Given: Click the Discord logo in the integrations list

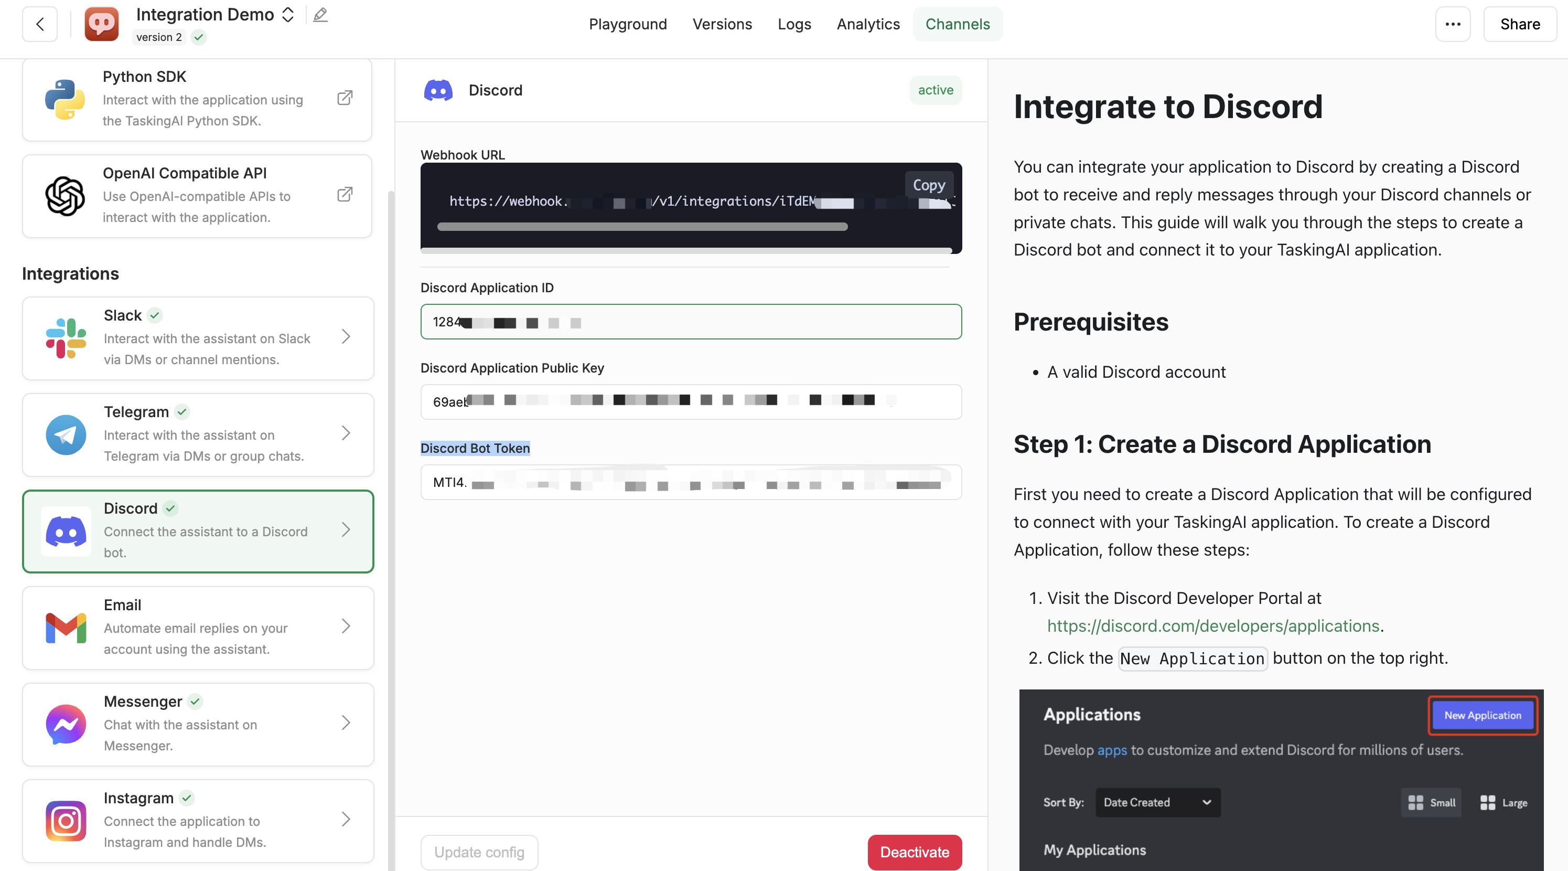Looking at the screenshot, I should pos(66,531).
